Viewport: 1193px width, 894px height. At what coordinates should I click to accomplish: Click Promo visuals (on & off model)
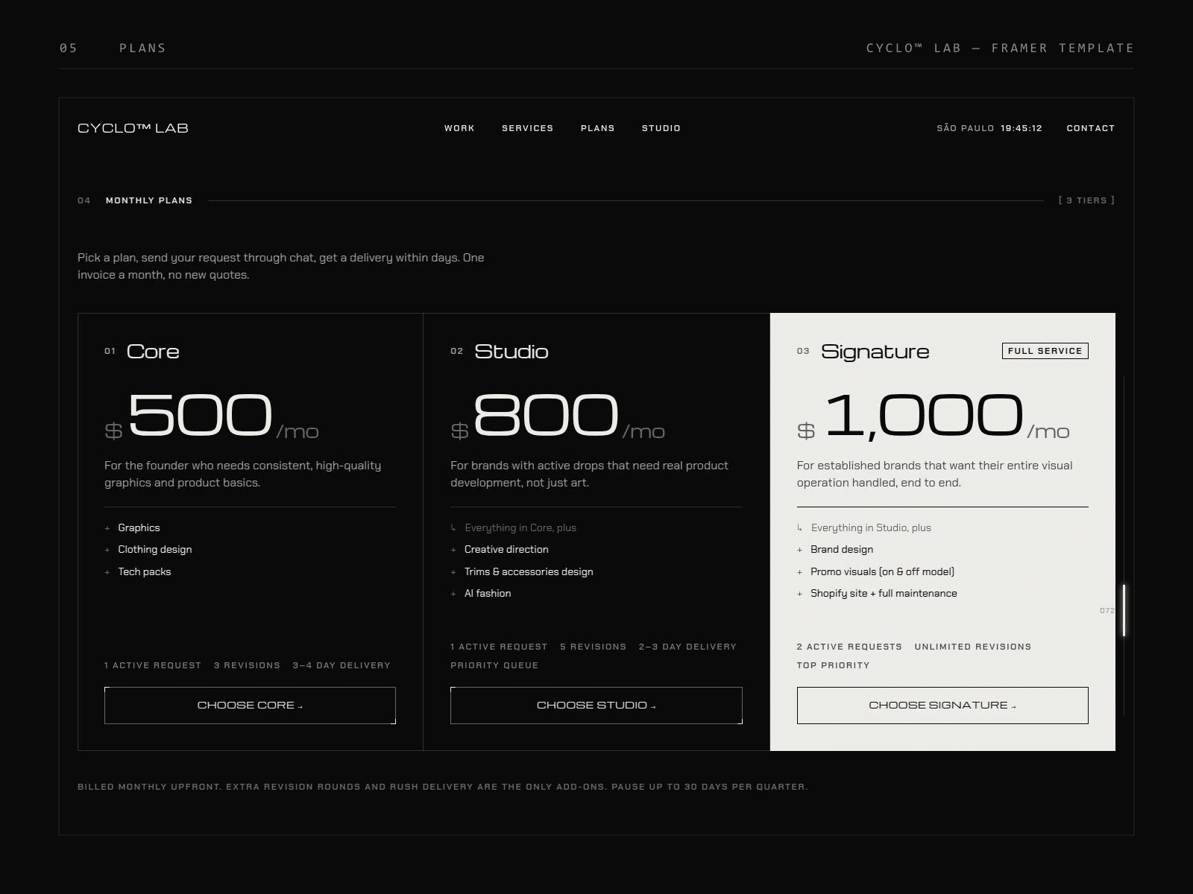click(882, 571)
